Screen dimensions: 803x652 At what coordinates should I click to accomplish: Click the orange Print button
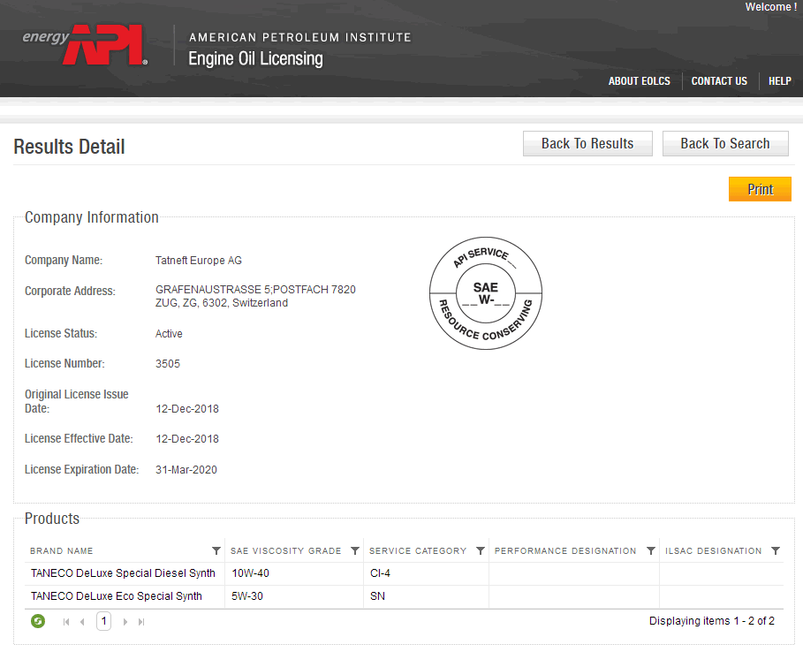[x=760, y=189]
